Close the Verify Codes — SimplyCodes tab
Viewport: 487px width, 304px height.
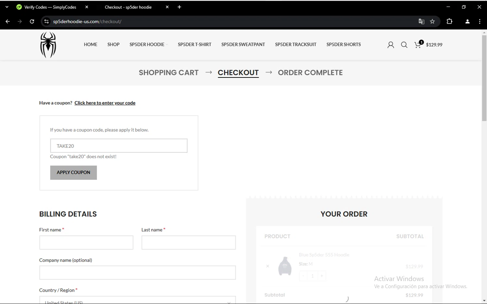click(87, 7)
